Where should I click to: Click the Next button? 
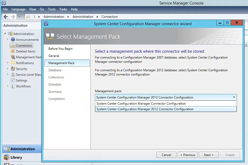pyautogui.click(x=209, y=155)
